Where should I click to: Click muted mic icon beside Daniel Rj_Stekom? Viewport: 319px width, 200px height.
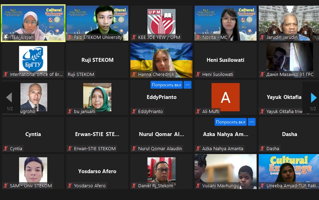[134, 186]
